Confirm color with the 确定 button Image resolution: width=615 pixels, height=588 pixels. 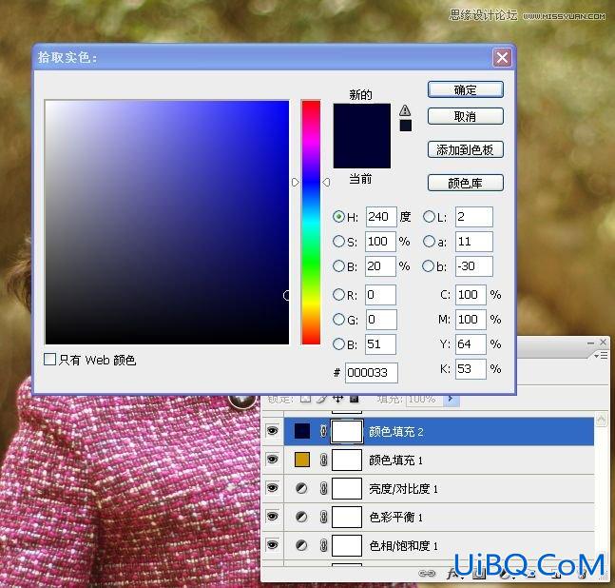pos(465,89)
